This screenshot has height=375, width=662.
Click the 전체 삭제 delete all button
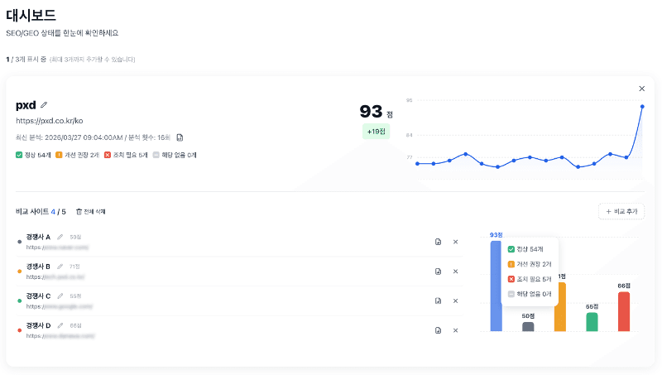coord(90,212)
